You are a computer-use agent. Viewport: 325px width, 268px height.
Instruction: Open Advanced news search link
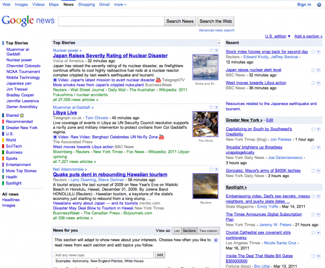coord(217,30)
